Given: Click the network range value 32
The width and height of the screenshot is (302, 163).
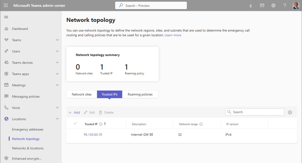Looking at the screenshot, I should pyautogui.click(x=180, y=135).
